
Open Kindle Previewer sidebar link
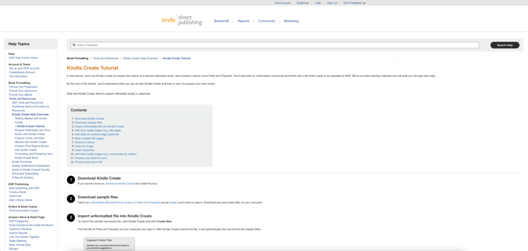point(22,162)
